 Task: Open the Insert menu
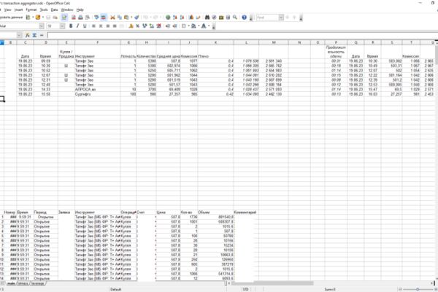pos(18,9)
